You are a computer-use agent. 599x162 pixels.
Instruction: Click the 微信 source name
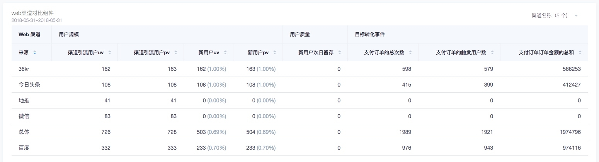click(24, 116)
